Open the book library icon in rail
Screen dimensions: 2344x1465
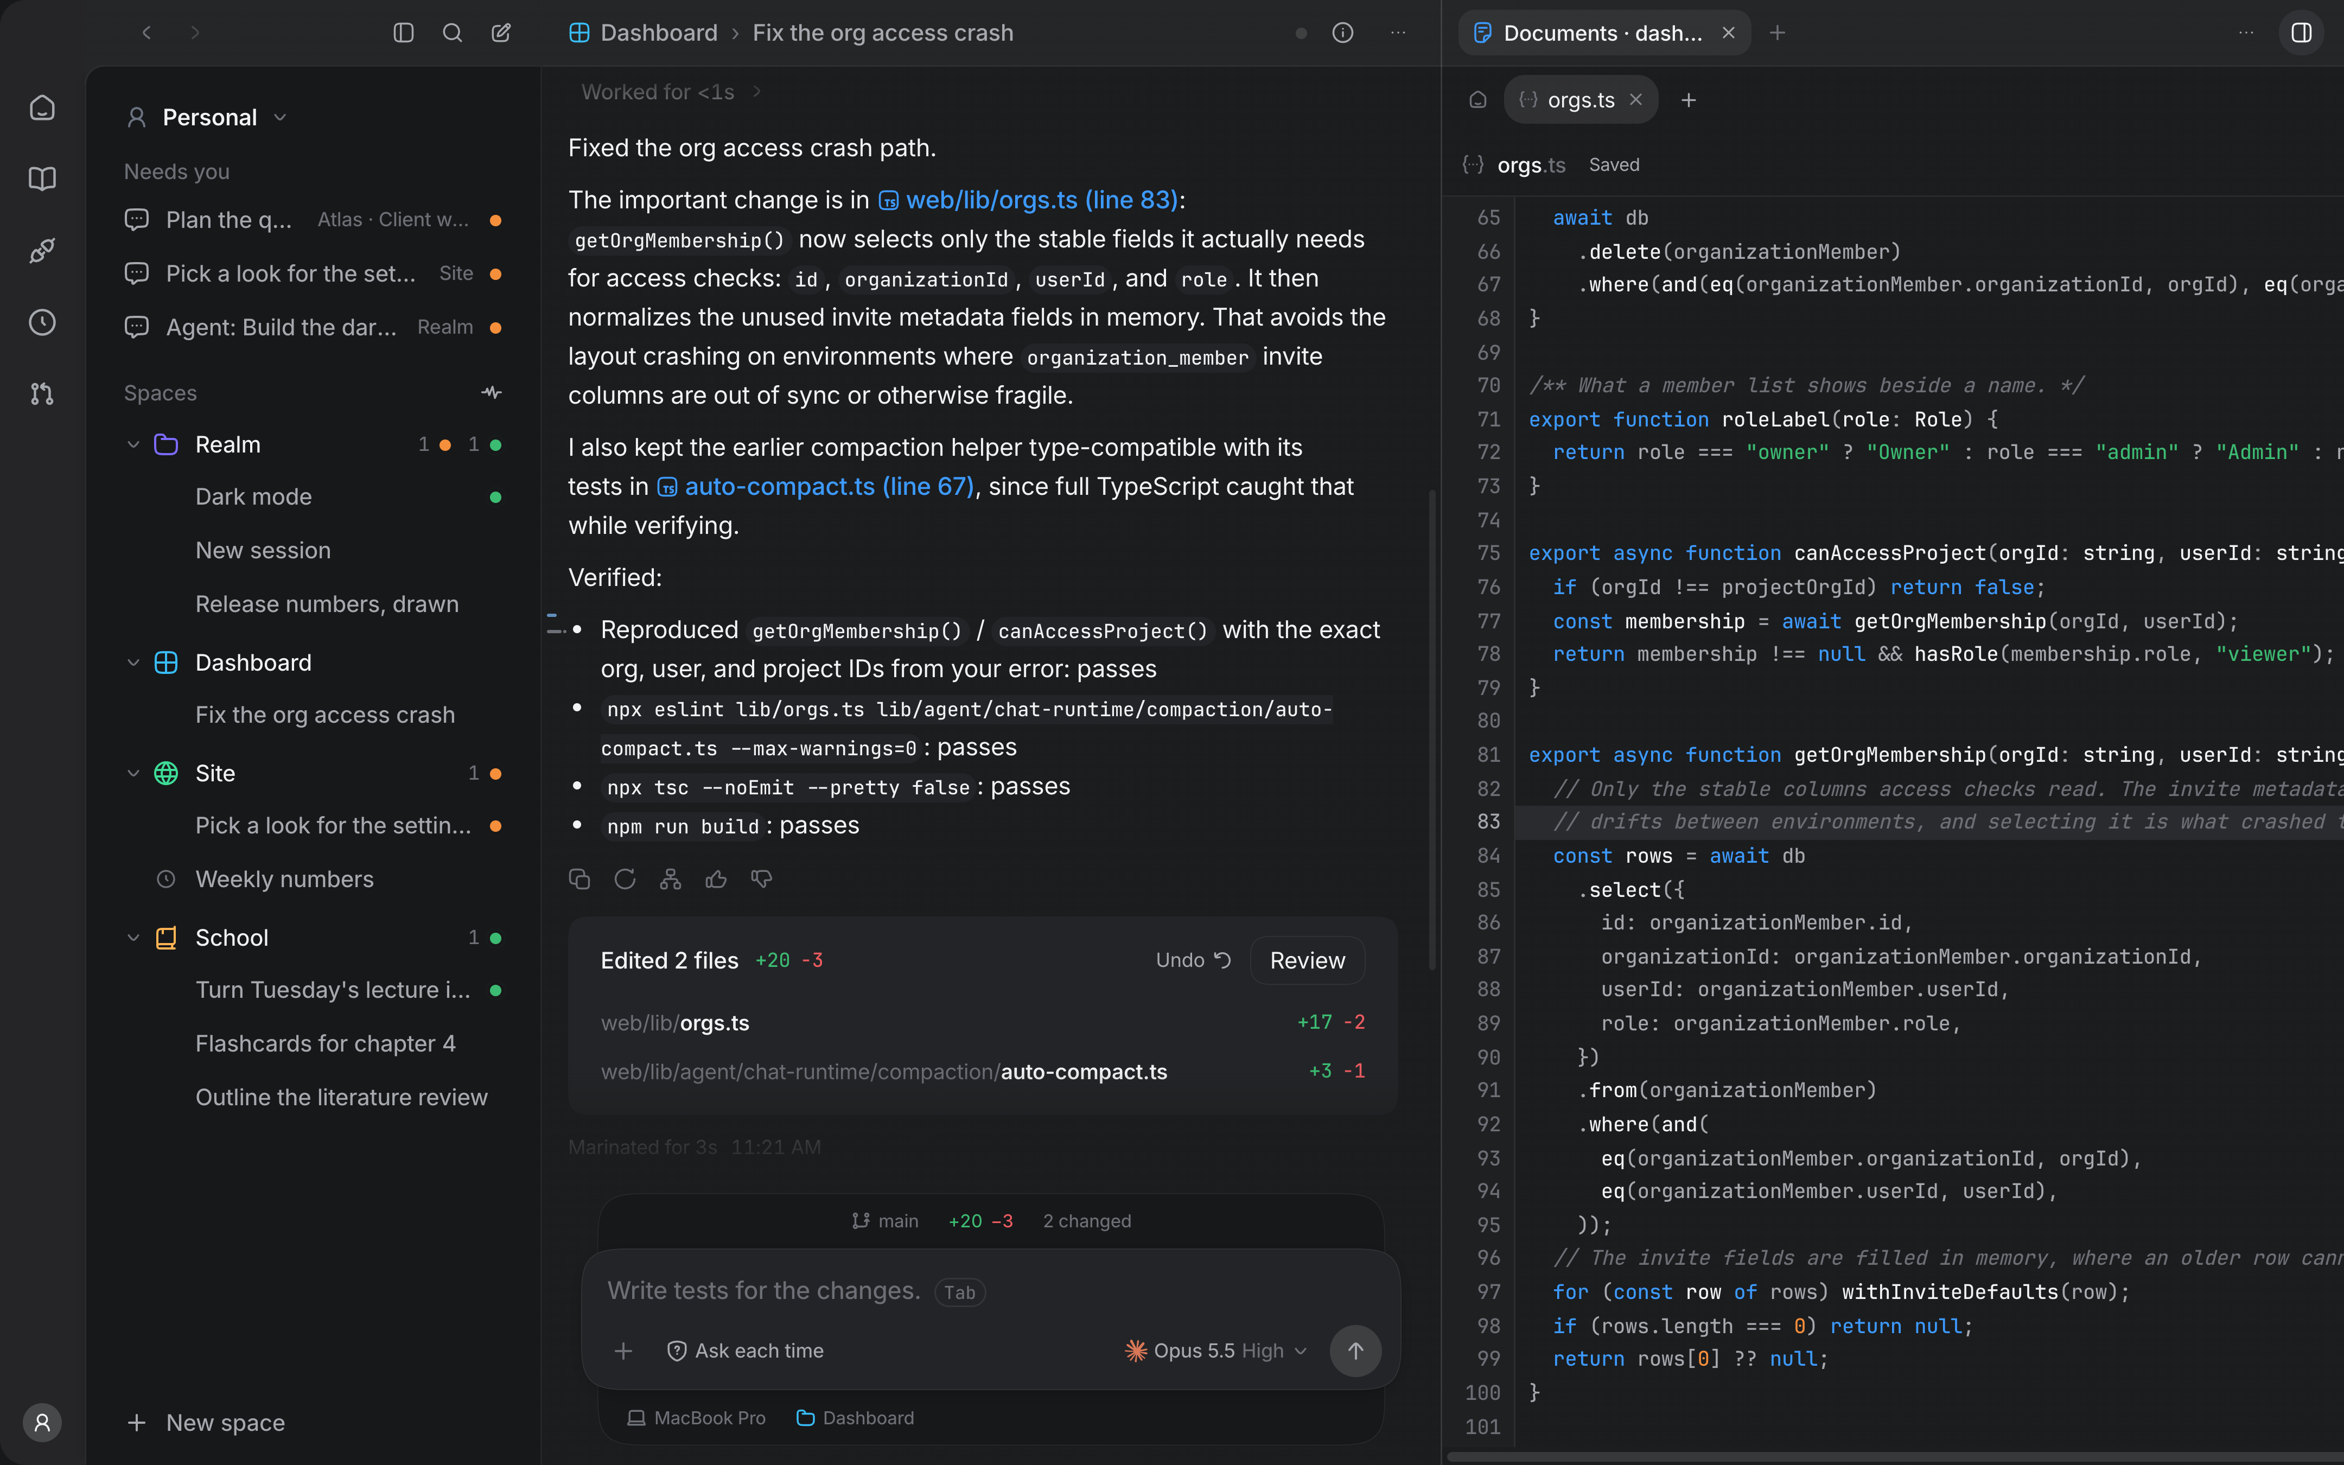[x=42, y=179]
